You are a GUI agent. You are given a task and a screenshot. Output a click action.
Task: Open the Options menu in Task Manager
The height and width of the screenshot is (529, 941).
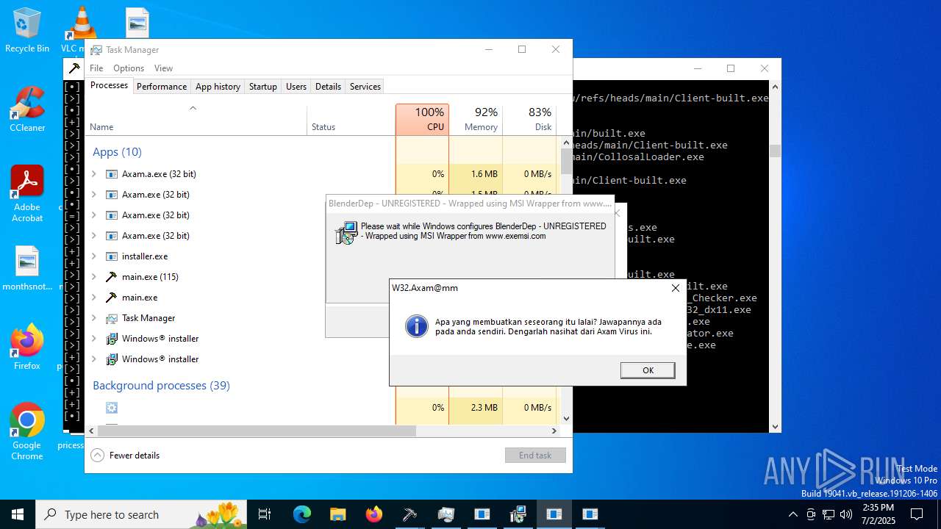[x=129, y=68]
